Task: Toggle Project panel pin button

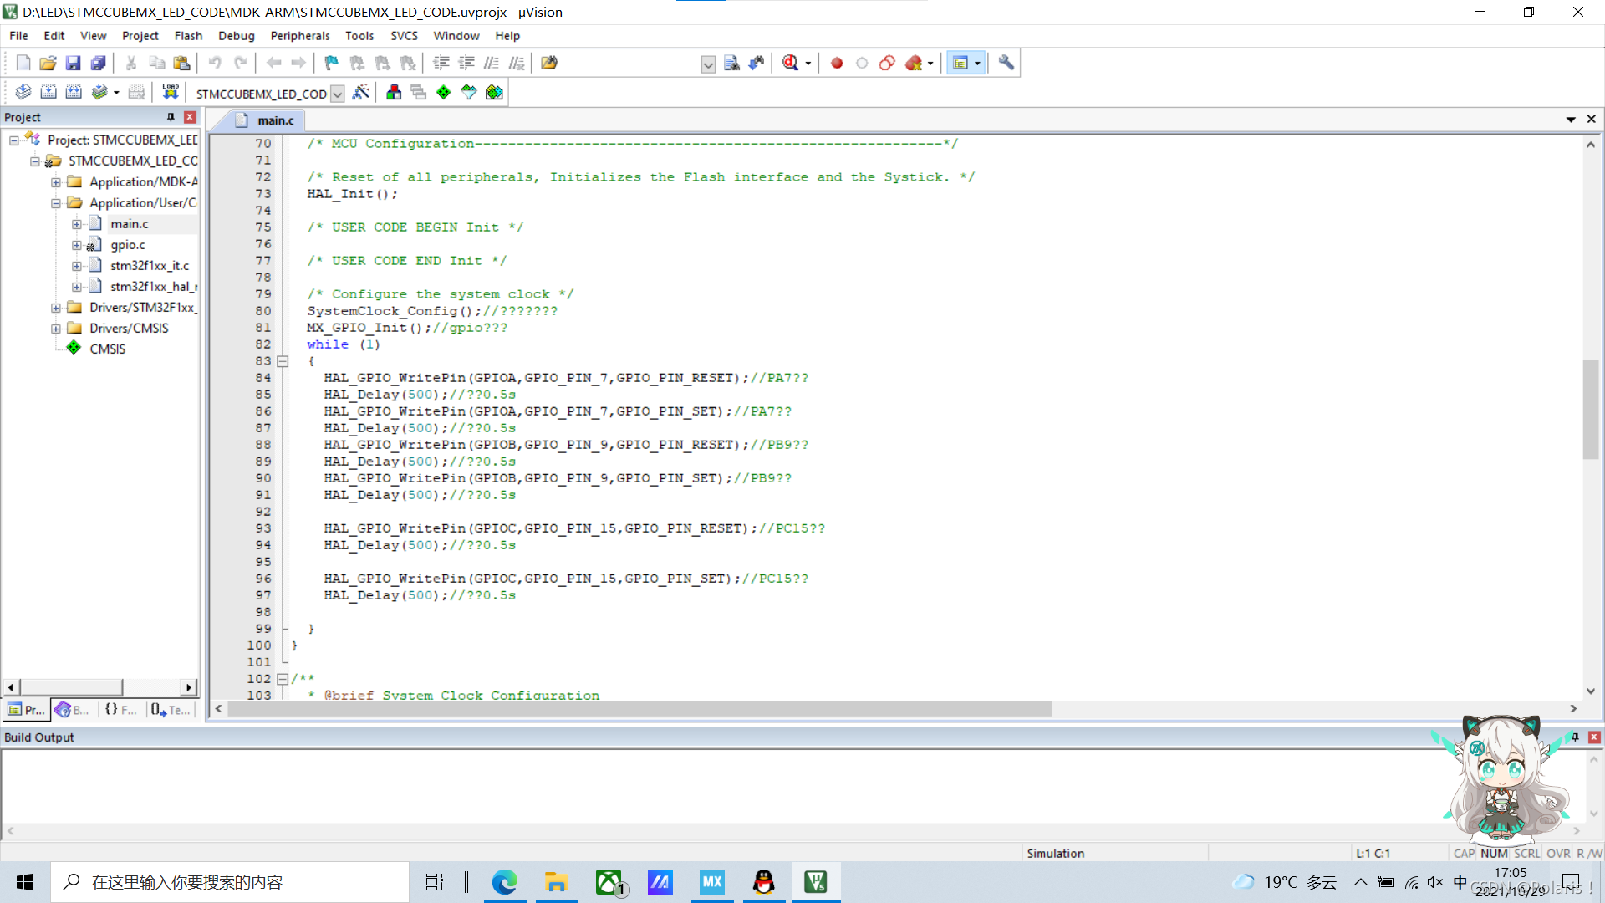Action: [171, 117]
